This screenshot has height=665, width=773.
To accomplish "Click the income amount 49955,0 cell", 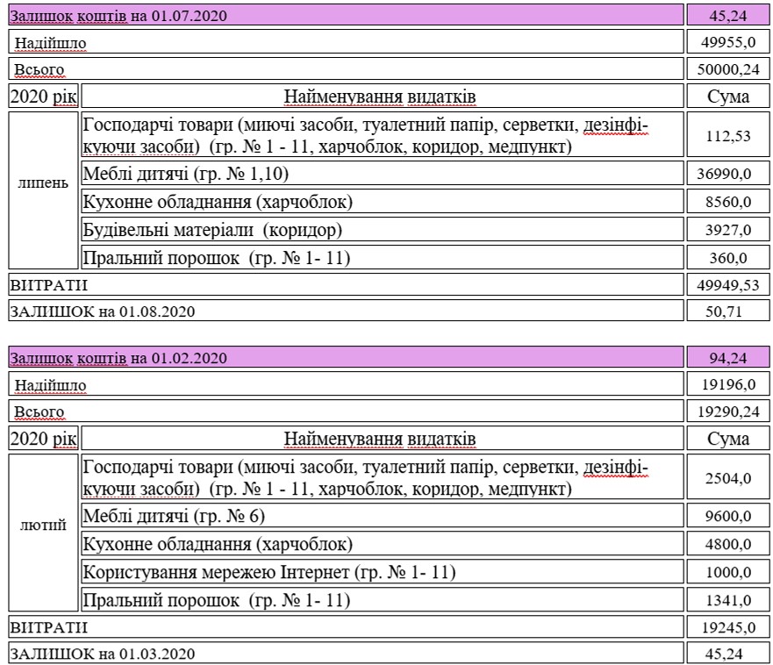I will point(727,42).
